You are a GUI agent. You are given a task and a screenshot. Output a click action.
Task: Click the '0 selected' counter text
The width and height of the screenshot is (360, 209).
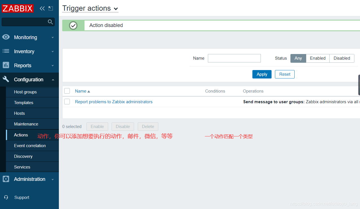pos(72,127)
